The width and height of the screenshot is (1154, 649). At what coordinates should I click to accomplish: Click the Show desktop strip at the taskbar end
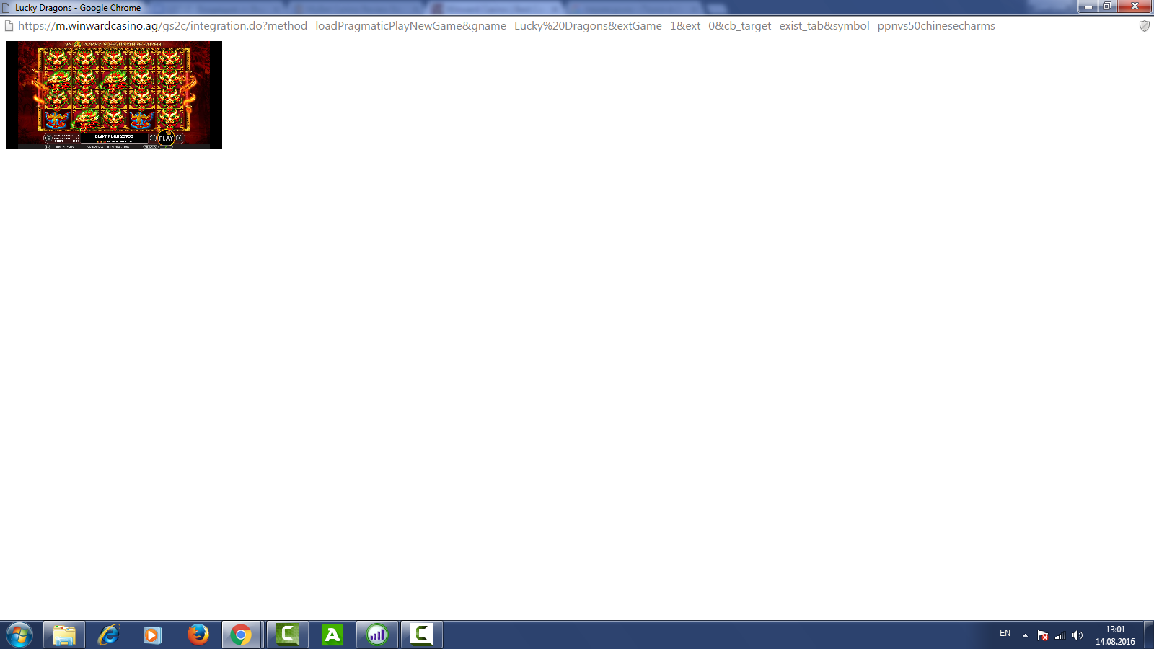coord(1148,635)
